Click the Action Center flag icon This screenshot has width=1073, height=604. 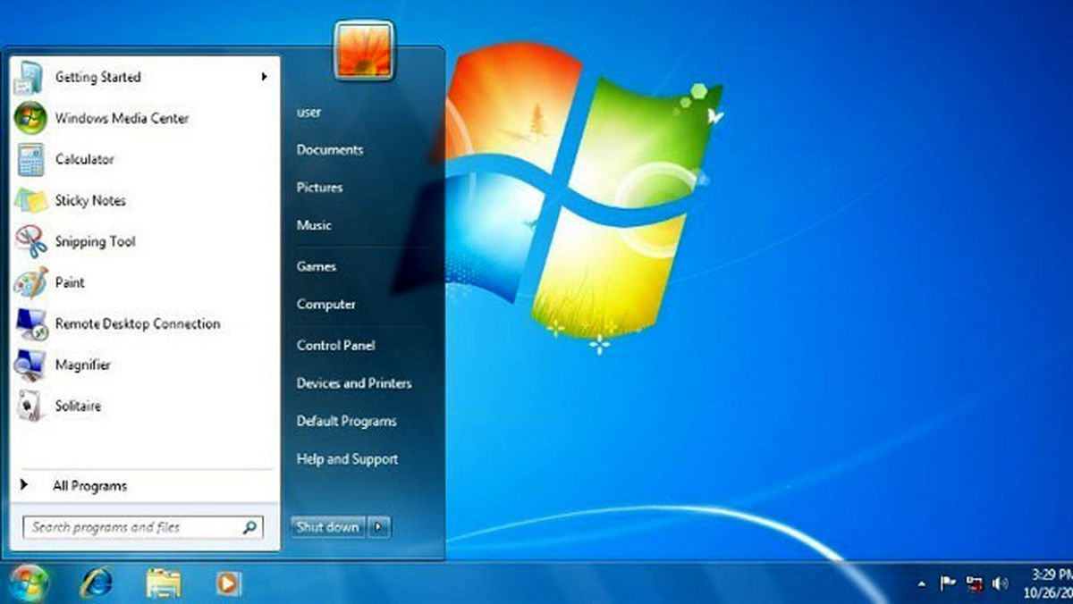pos(948,584)
